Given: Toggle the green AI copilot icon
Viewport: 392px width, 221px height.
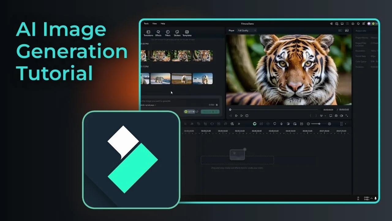Looking at the screenshot, I should click(x=254, y=124).
